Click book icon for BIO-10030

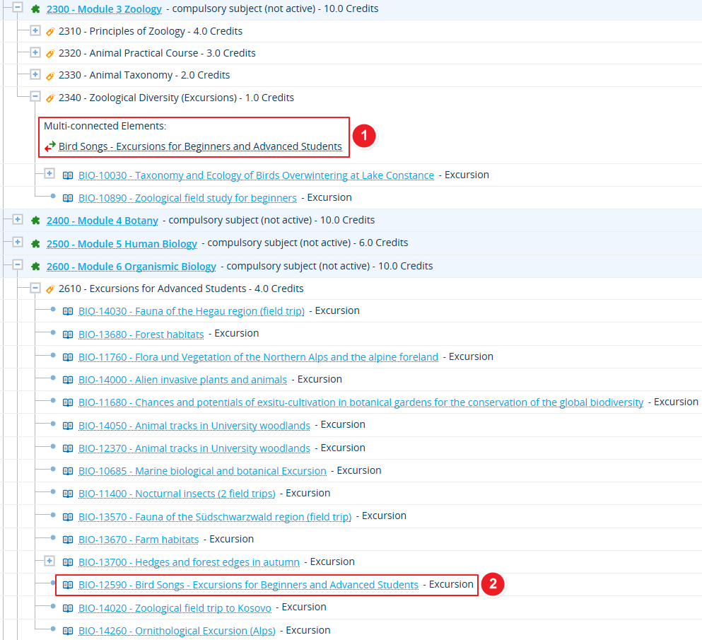click(x=68, y=175)
